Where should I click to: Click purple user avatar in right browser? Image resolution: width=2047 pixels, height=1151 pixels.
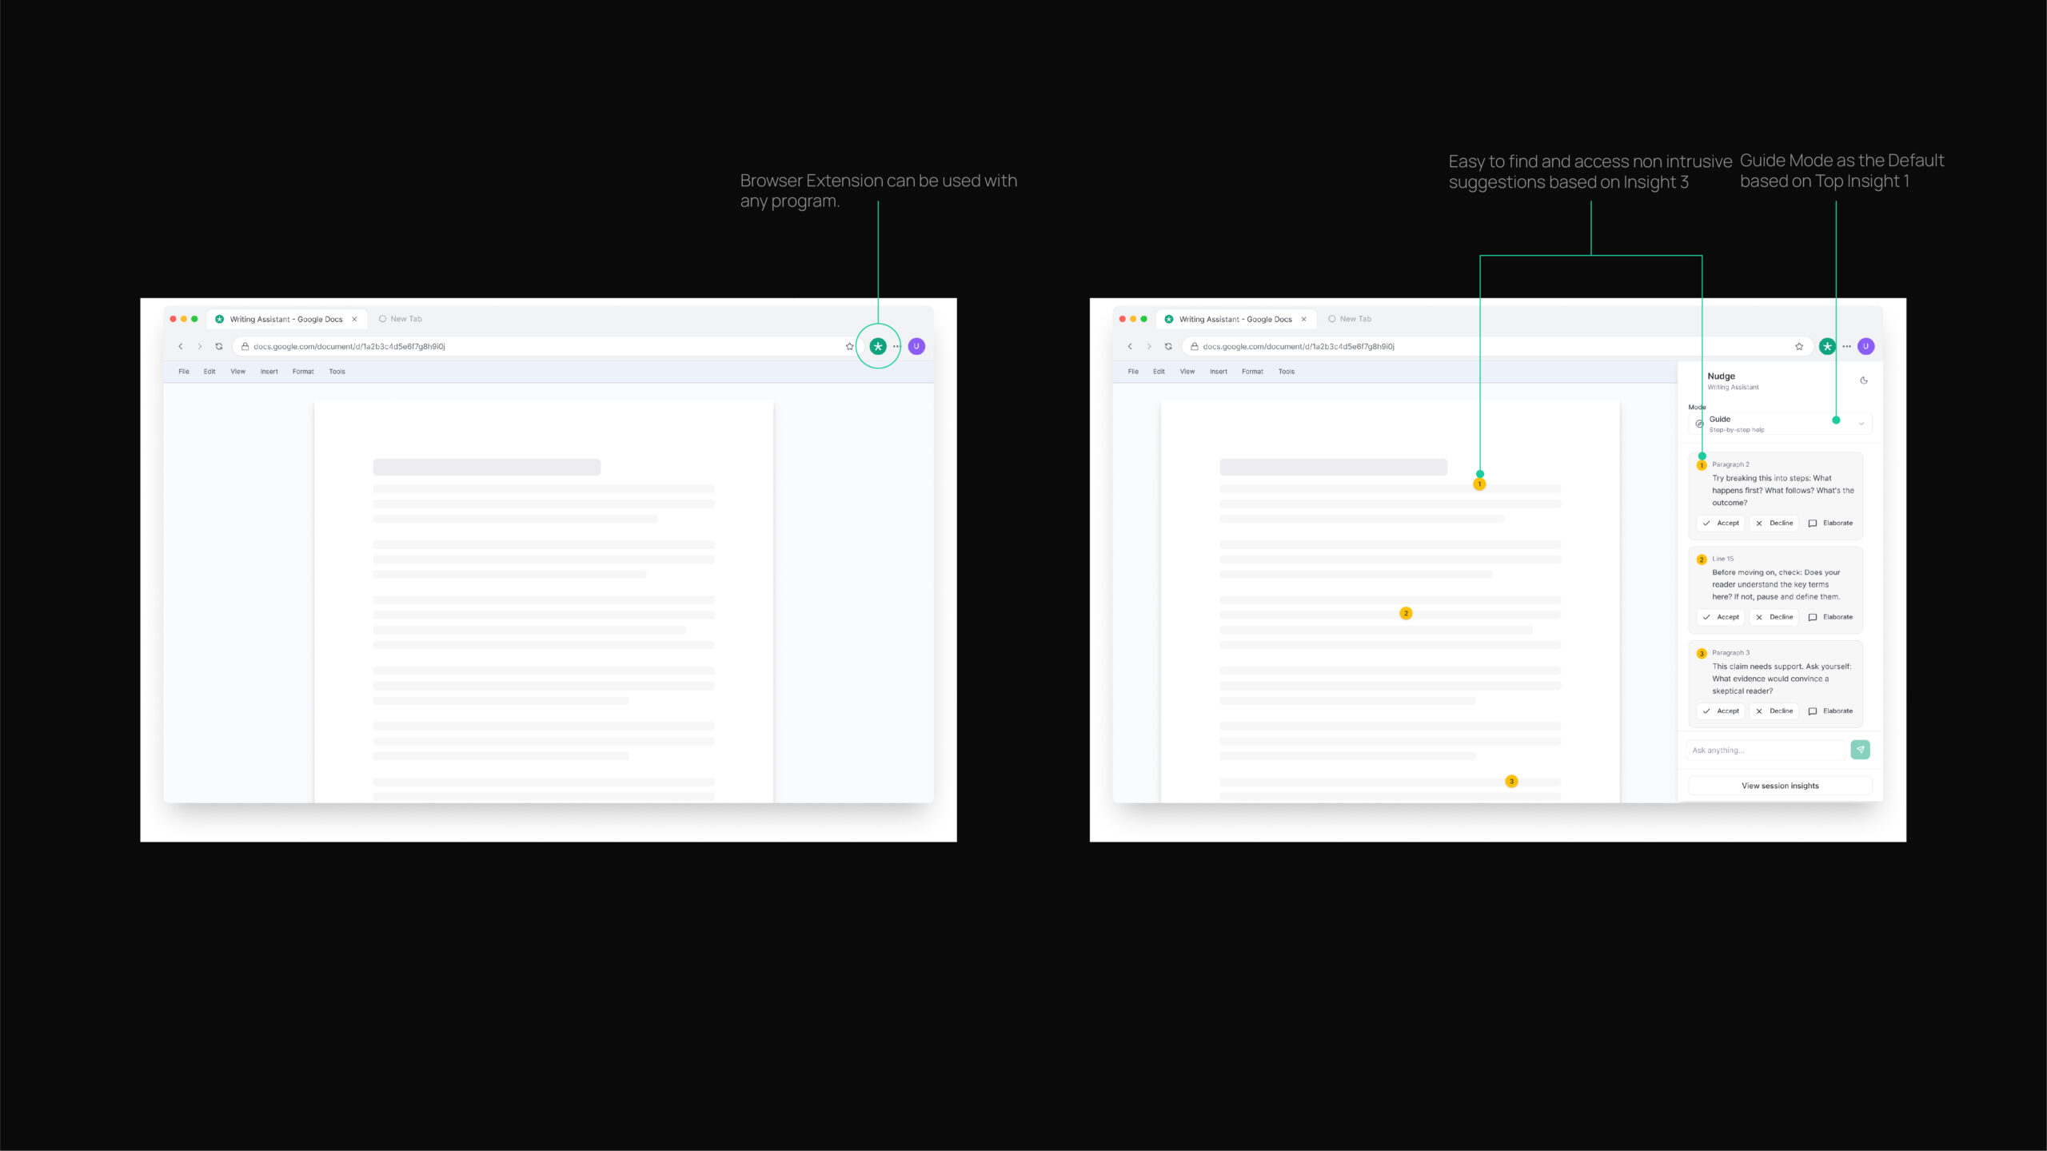pos(1865,346)
